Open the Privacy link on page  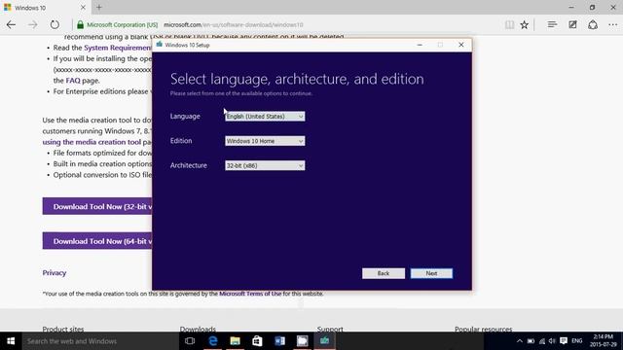(55, 272)
